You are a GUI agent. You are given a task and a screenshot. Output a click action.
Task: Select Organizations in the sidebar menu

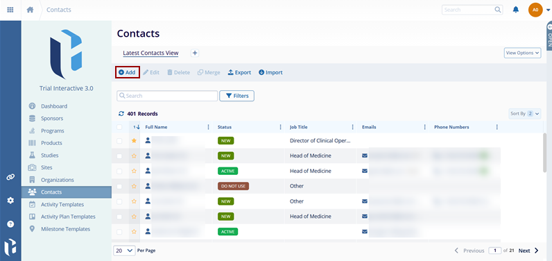tap(58, 180)
